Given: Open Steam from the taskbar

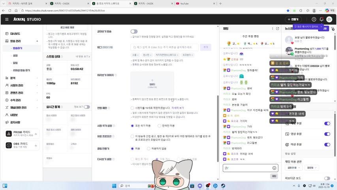Looking at the screenshot, I should 223,186.
